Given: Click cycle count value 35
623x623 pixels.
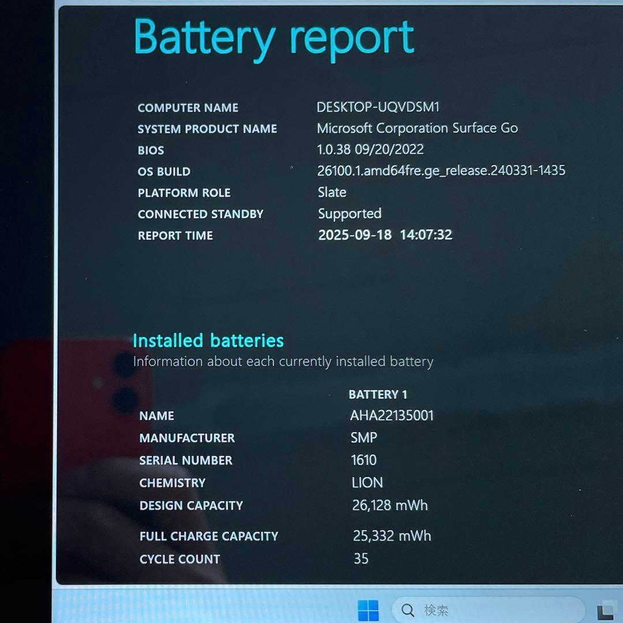Looking at the screenshot, I should 361,558.
